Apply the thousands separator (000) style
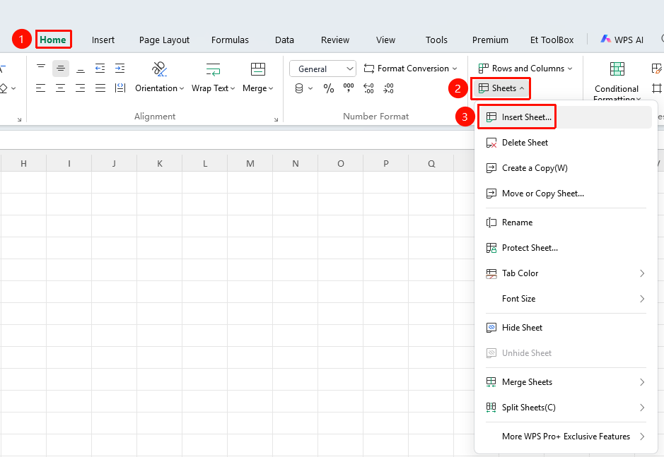The width and height of the screenshot is (664, 457). tap(349, 88)
